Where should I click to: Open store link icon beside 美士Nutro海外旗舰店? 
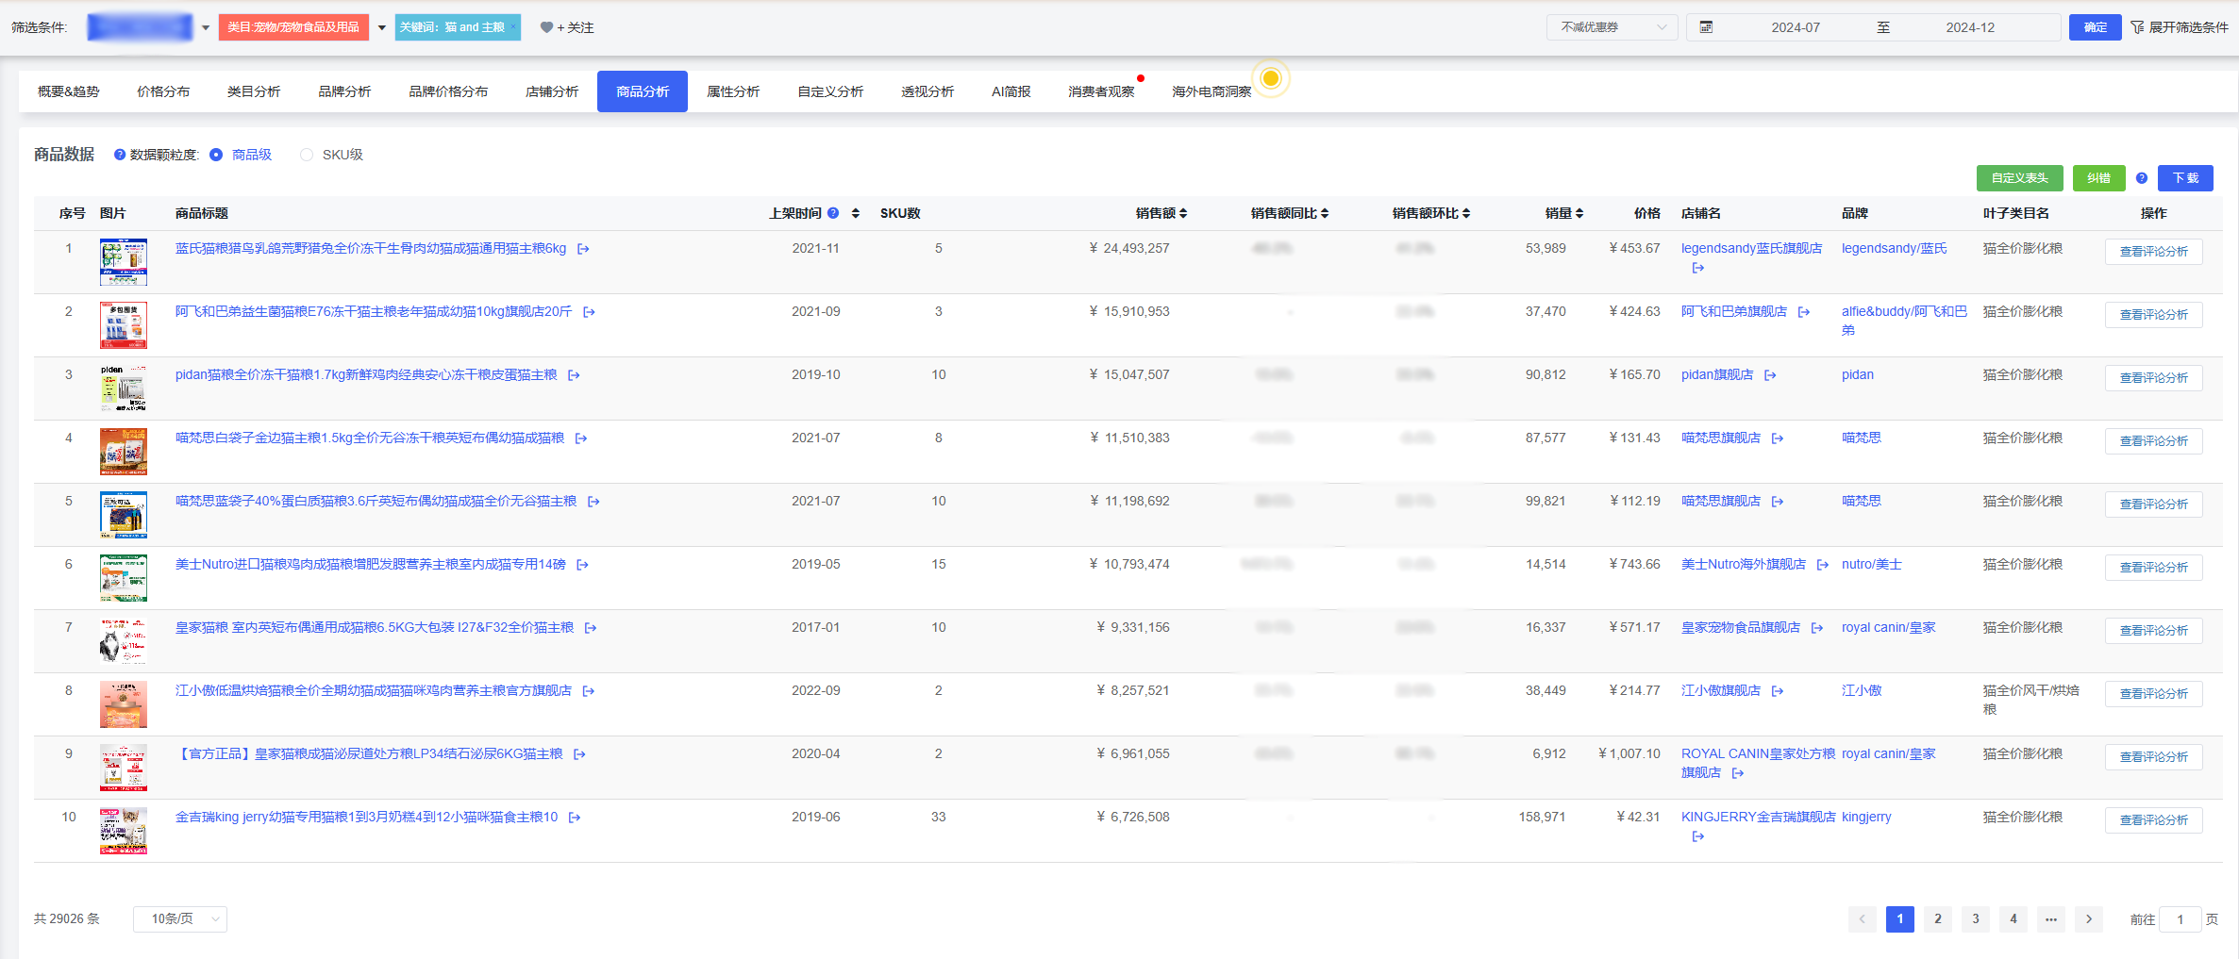click(x=1823, y=565)
